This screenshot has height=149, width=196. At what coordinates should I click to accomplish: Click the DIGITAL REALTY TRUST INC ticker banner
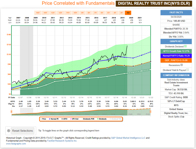pos(154,3)
